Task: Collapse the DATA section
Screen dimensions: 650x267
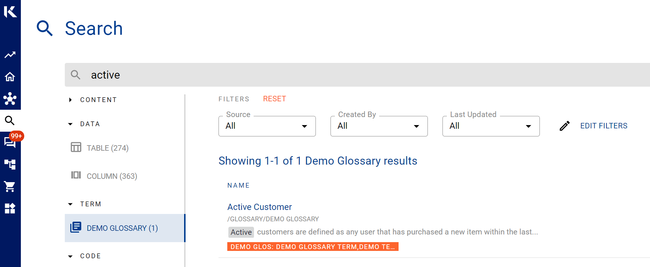Action: [x=70, y=124]
